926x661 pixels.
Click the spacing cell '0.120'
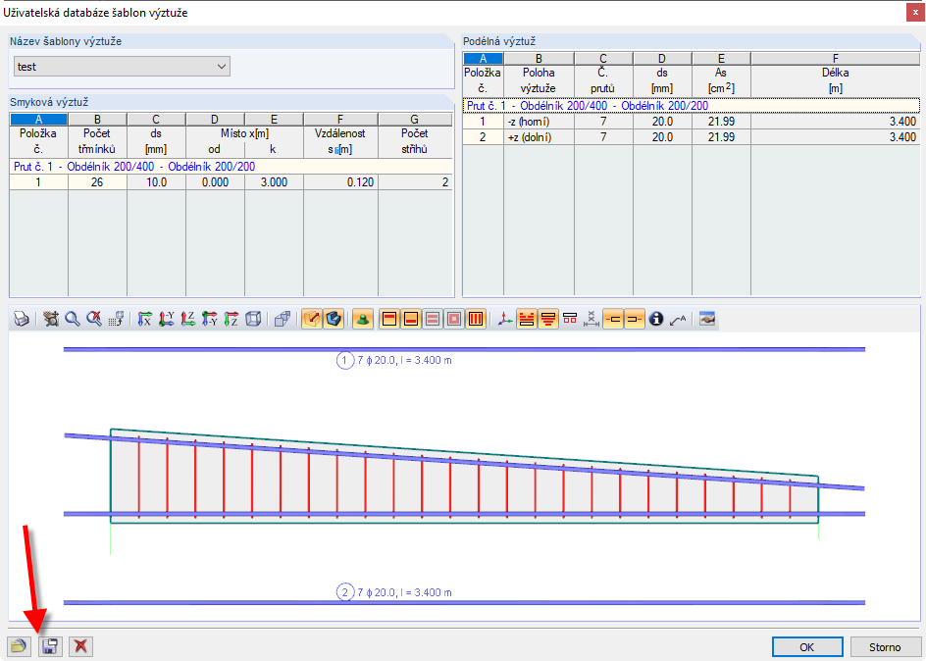(340, 182)
